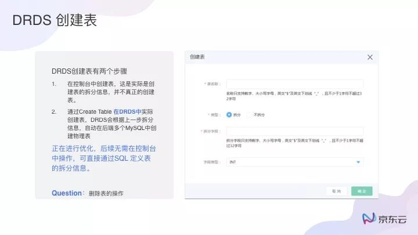Click the heading DRDS创建表有两个步骤
Screen dimensions: 418x235
[89, 71]
